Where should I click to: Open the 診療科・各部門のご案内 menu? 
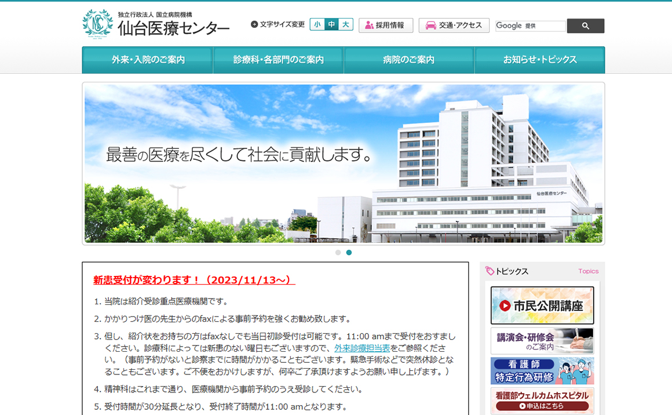[x=279, y=60]
